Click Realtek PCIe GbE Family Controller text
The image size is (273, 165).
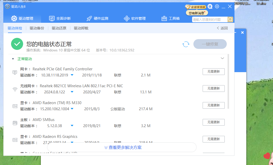click(62, 69)
